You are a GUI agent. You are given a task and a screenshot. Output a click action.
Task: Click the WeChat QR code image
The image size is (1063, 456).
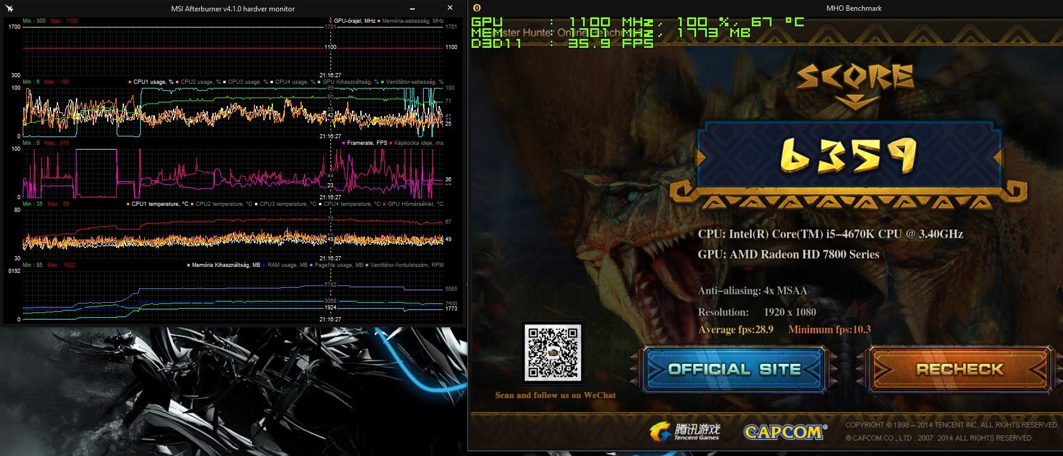(x=552, y=352)
